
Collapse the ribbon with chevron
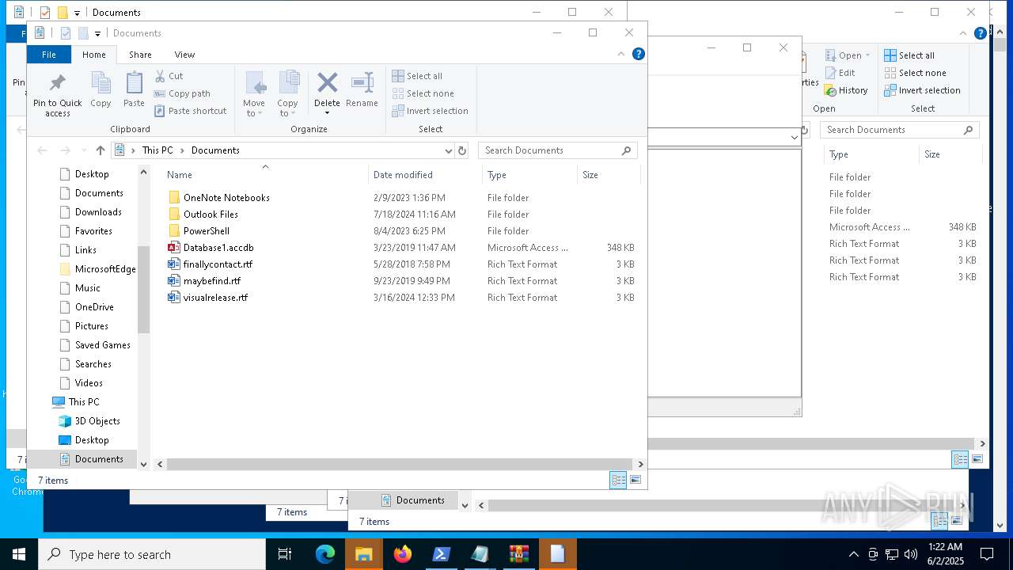point(621,54)
